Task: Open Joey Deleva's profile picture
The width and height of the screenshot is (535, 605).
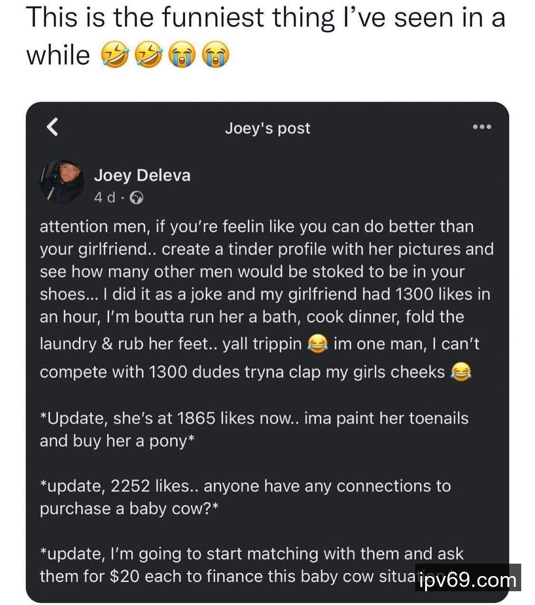Action: coord(62,182)
